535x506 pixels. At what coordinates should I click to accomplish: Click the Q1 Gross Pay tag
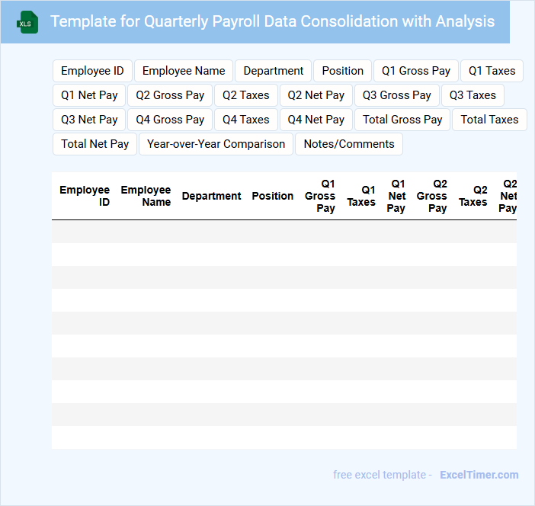pos(416,71)
